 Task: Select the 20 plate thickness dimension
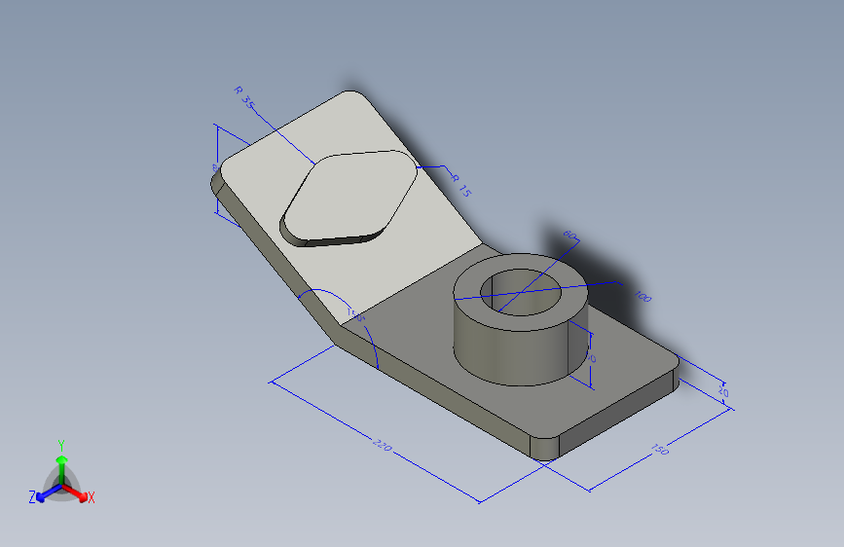click(723, 392)
